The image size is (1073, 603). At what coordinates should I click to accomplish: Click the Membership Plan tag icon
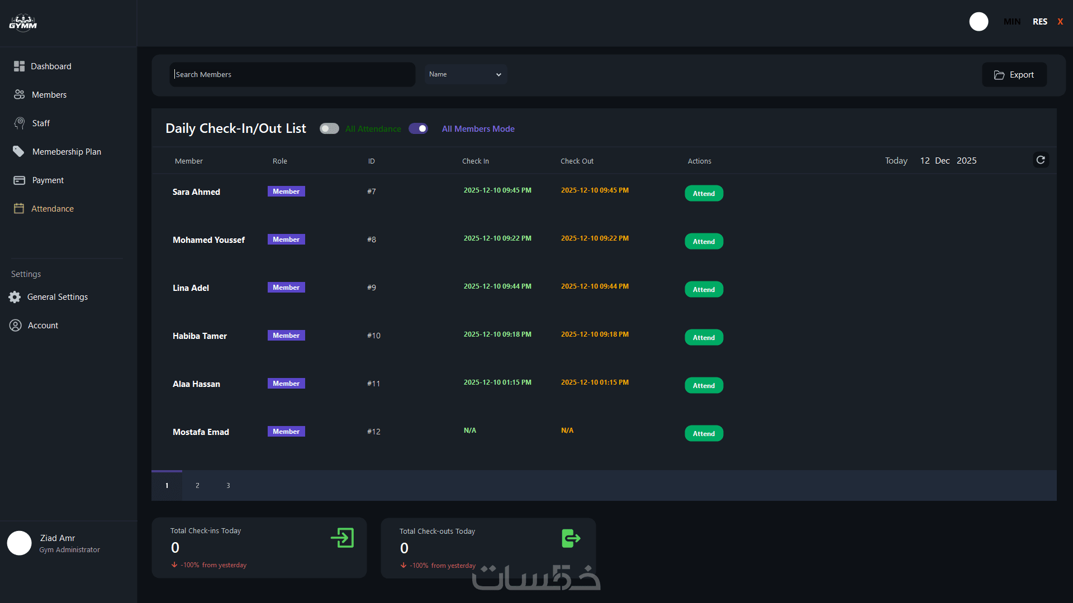(18, 152)
